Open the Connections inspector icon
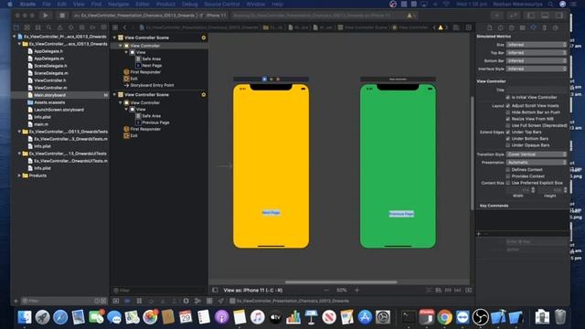585x329 pixels. [556, 27]
